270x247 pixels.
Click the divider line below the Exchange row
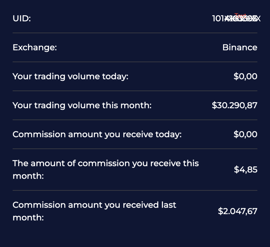(135, 62)
